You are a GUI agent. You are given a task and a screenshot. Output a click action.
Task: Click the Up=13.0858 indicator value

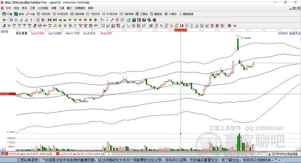pos(55,33)
